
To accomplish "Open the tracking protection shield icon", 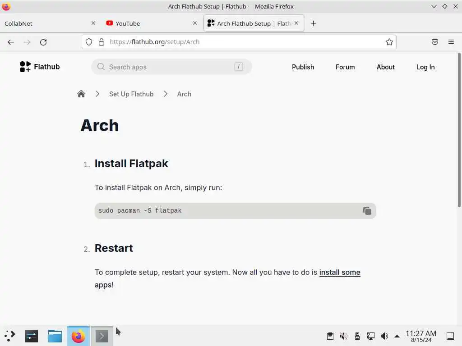I will click(89, 42).
